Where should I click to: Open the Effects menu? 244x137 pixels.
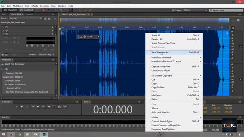pyautogui.click(x=35, y=6)
